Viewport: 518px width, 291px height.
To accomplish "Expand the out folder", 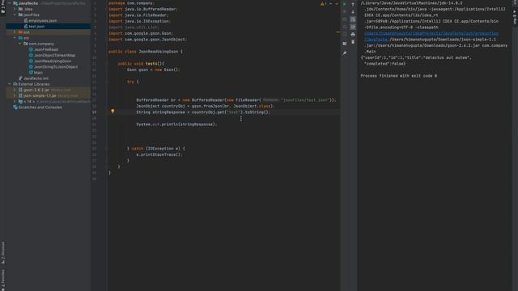I will (x=15, y=32).
